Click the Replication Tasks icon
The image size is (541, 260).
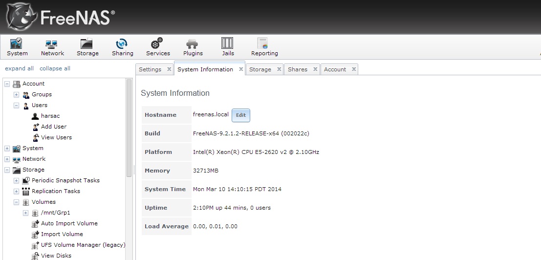tap(26, 192)
